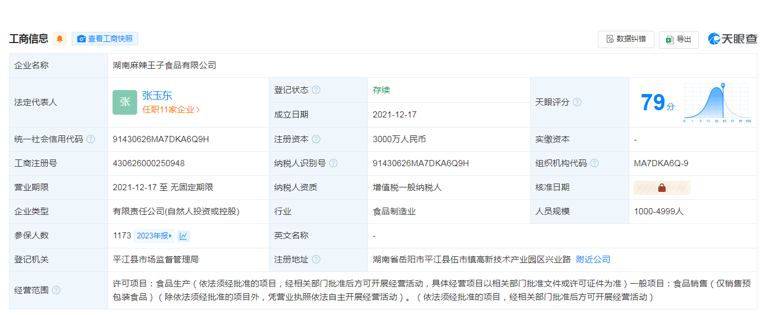
Task: Click help icon next to 登记状态
Action: [316, 90]
